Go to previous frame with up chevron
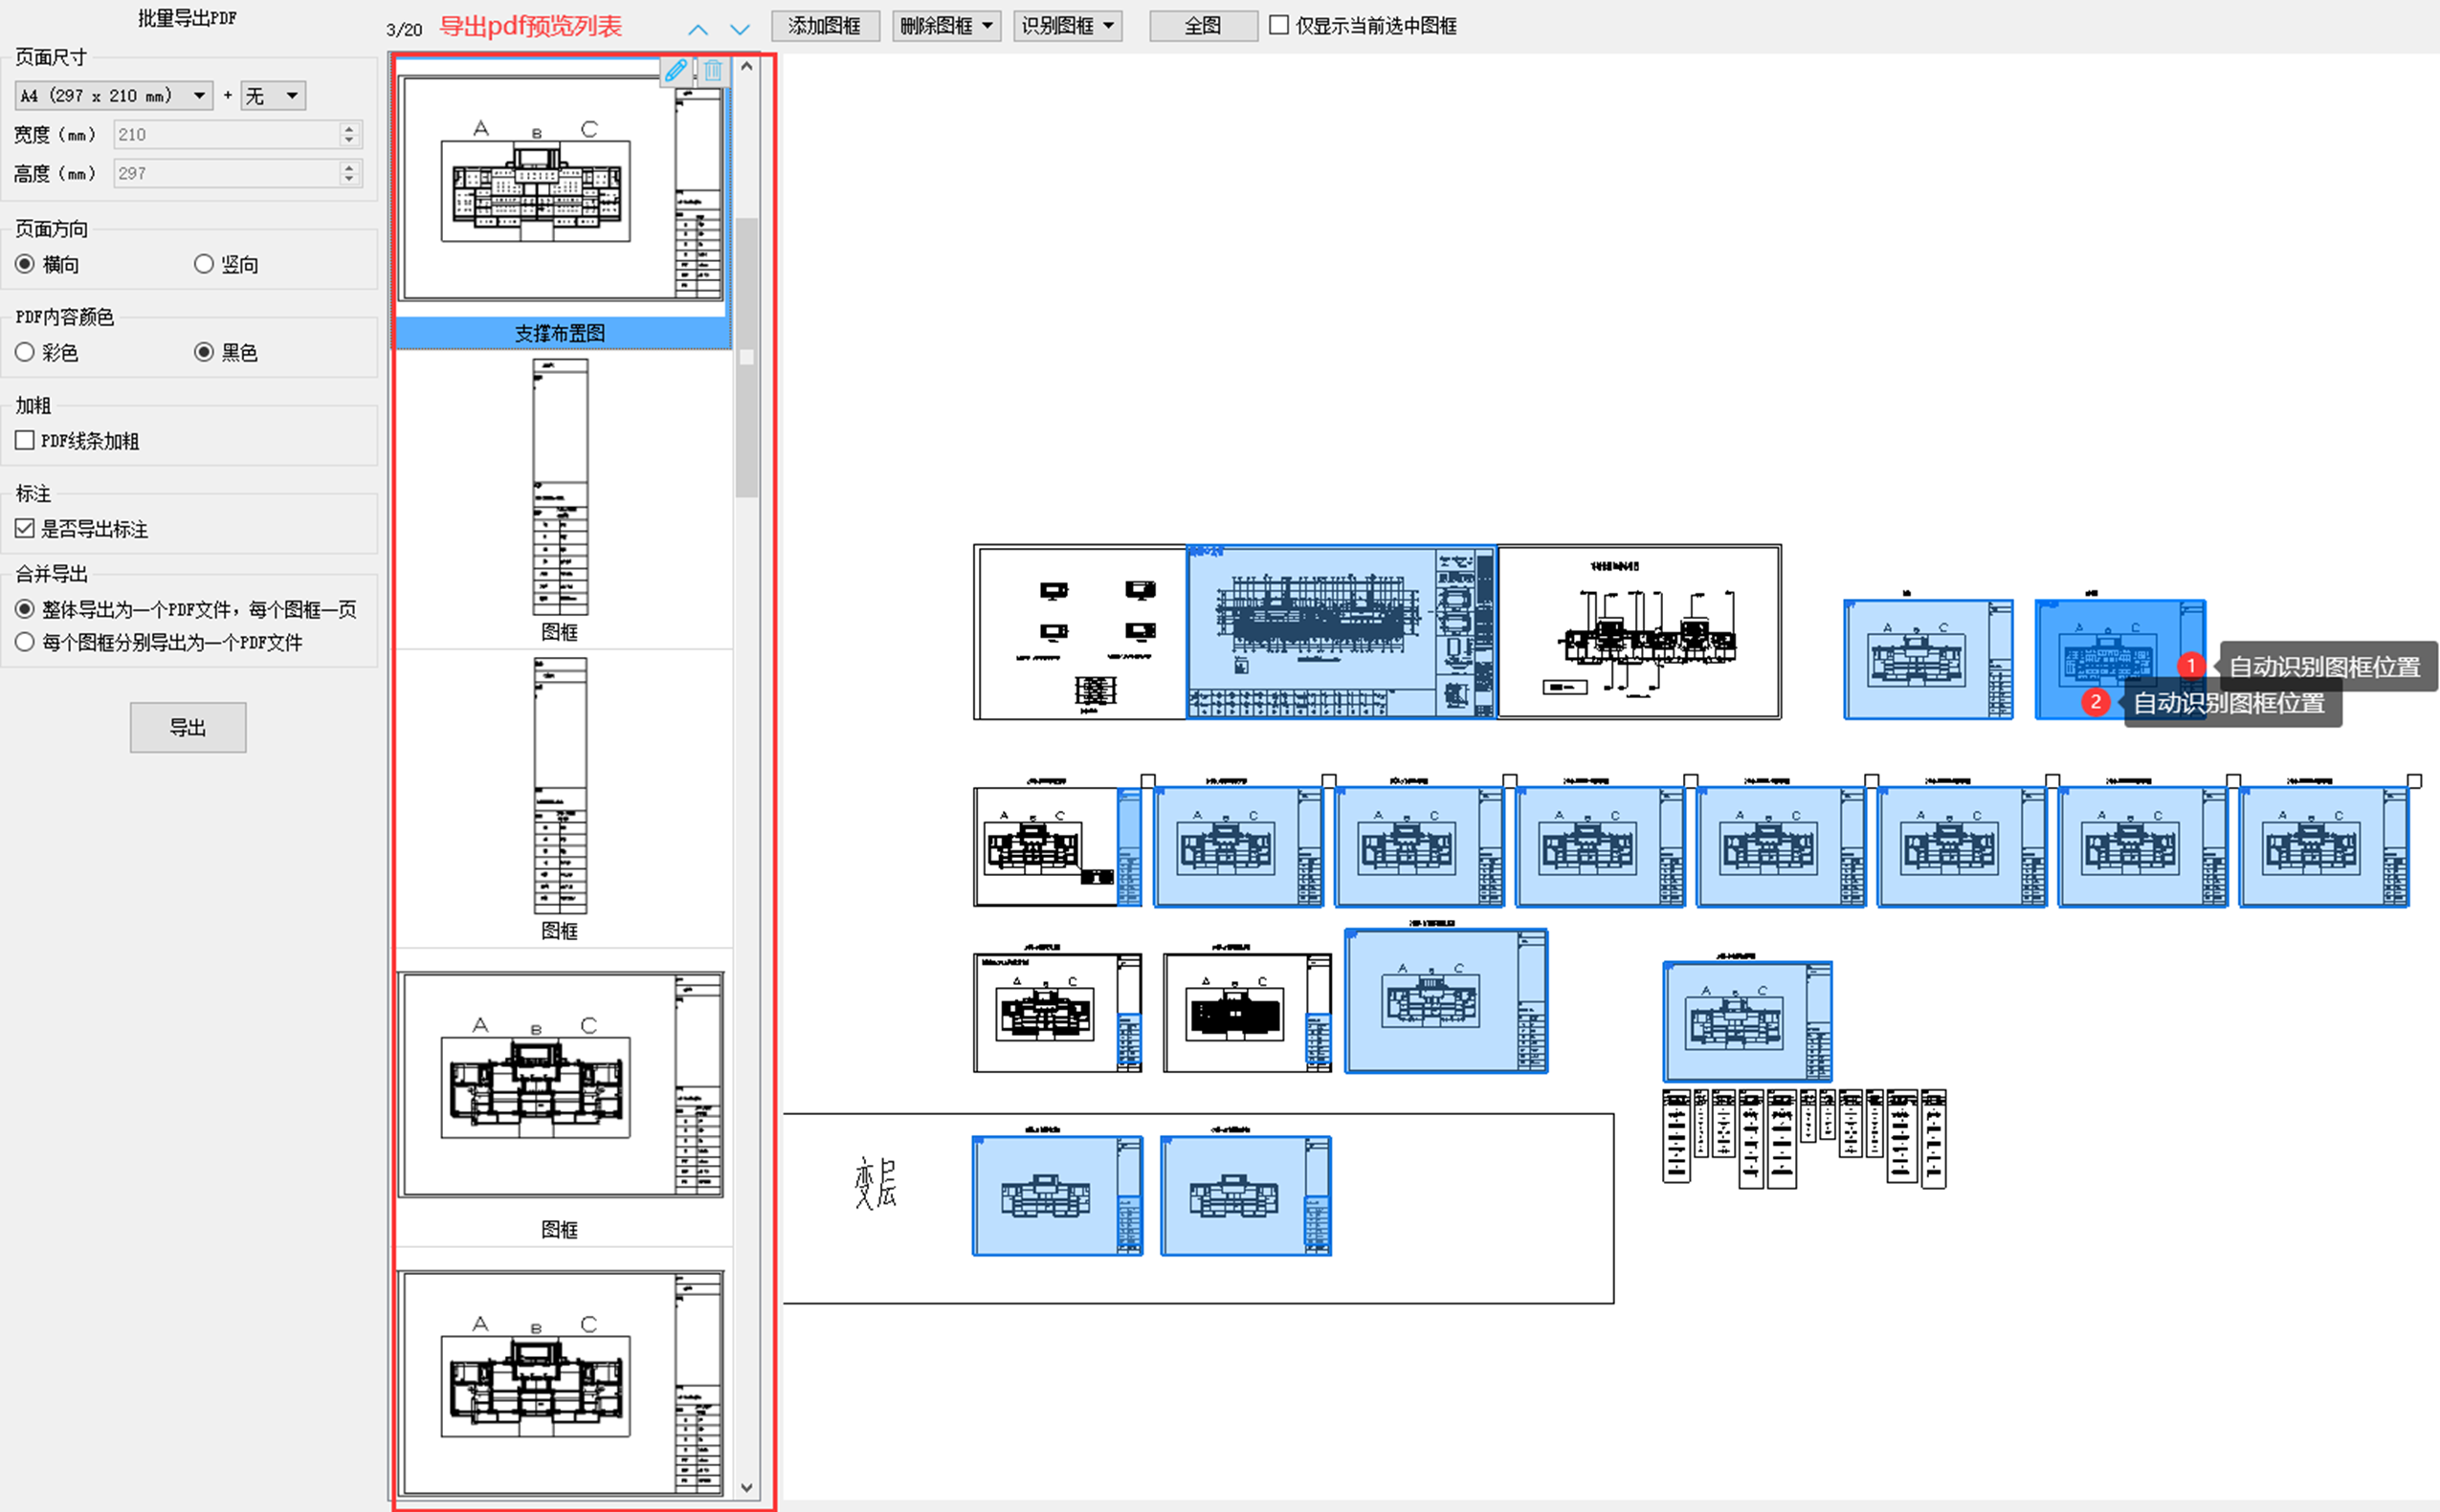Screen dimensions: 2440x1512 [699, 29]
